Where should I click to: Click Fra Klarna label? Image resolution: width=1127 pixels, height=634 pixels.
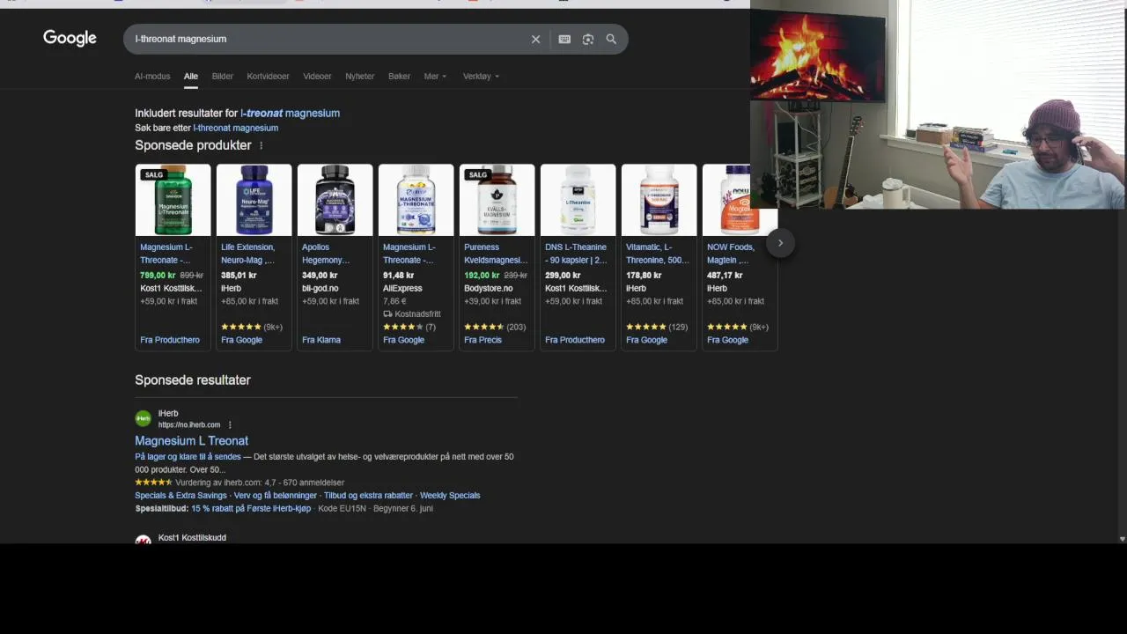[x=321, y=340]
